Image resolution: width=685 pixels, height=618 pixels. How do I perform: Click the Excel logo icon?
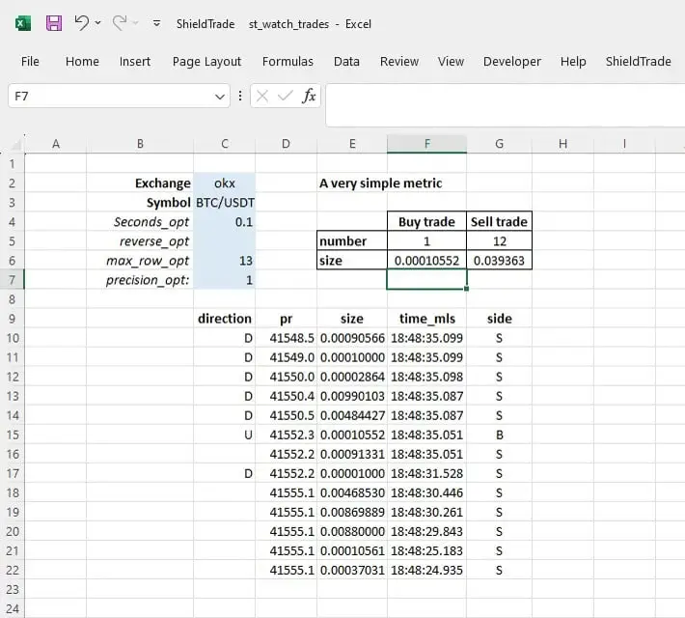pos(23,23)
